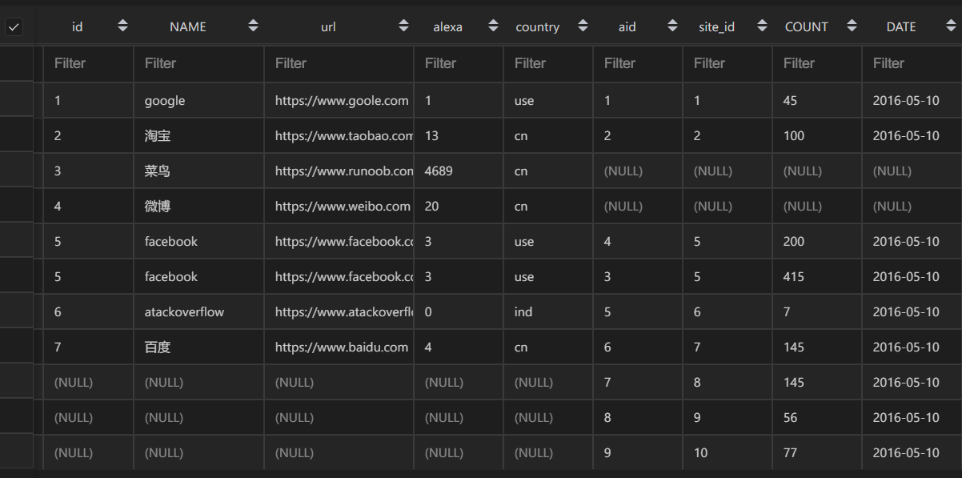This screenshot has height=478, width=962.
Task: Click the https://www.taobao.com url cell
Action: [x=339, y=136]
